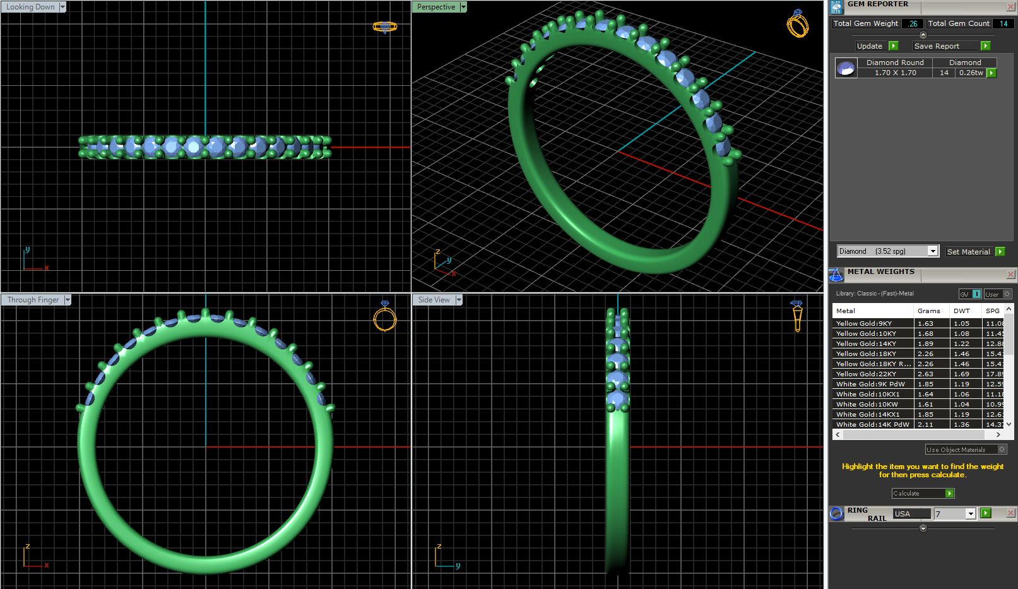Click the Ring Rail circle icon
1018x589 pixels.
(836, 514)
